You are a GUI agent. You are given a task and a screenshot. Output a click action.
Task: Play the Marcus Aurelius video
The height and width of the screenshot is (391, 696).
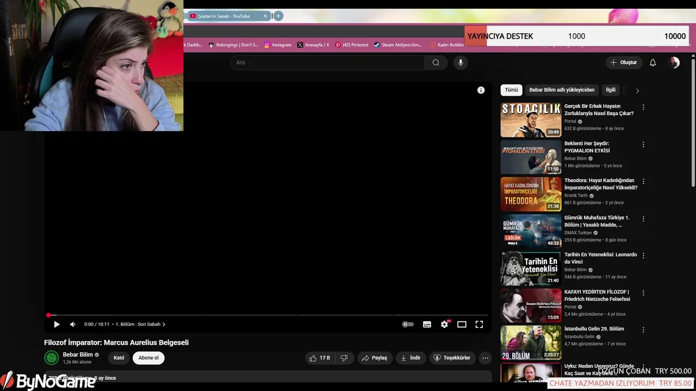point(57,324)
